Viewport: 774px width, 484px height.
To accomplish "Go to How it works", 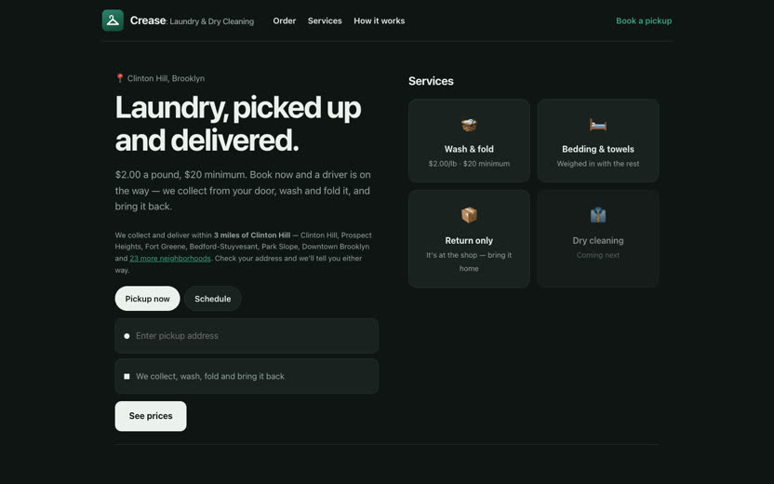I will pyautogui.click(x=380, y=20).
